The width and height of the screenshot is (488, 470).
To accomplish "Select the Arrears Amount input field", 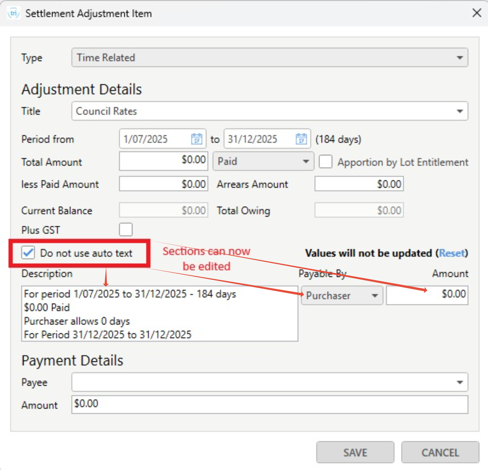I will 359,184.
